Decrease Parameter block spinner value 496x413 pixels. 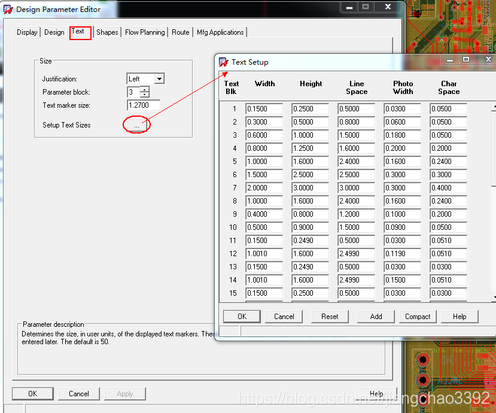[x=144, y=95]
